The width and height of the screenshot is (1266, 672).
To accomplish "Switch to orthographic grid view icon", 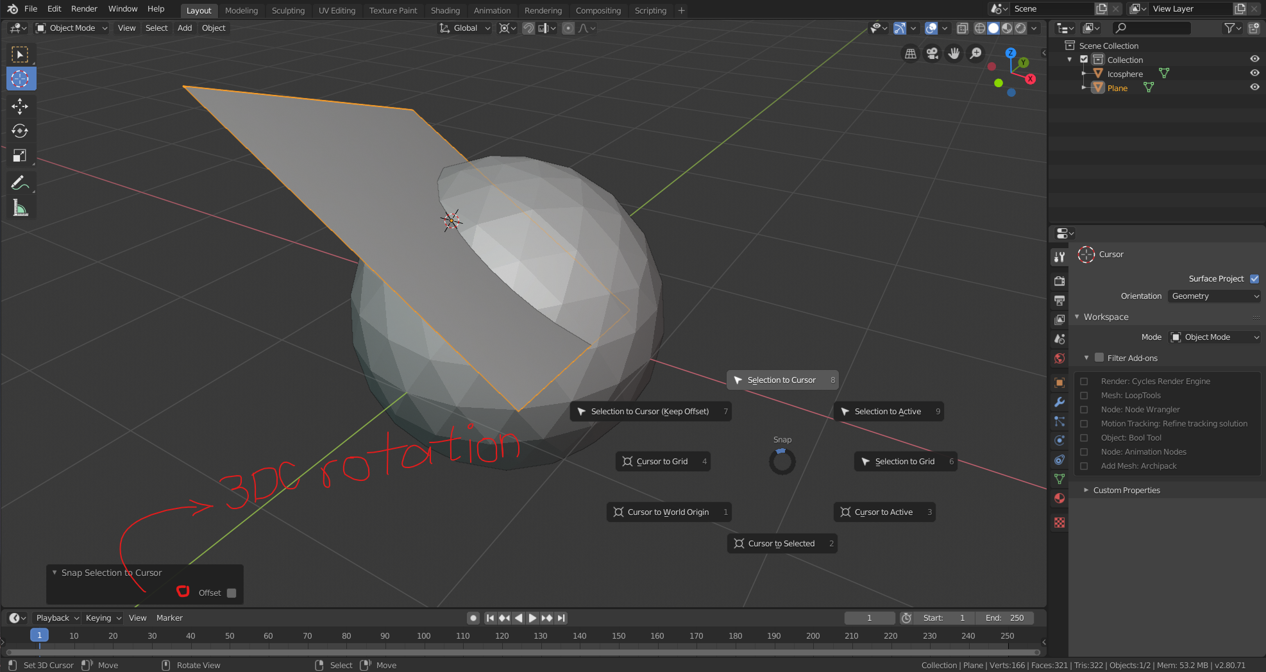I will coord(911,54).
